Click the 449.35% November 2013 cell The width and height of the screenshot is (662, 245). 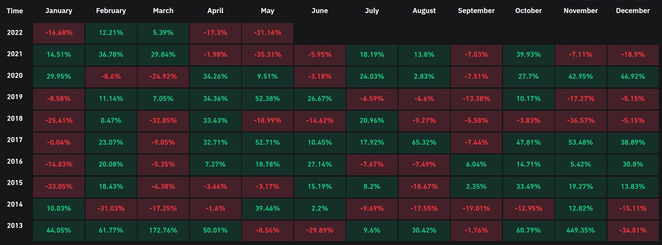581,231
